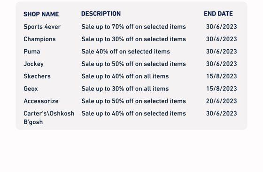Click the 70% off sale description
The height and width of the screenshot is (172, 263).
coord(133,27)
